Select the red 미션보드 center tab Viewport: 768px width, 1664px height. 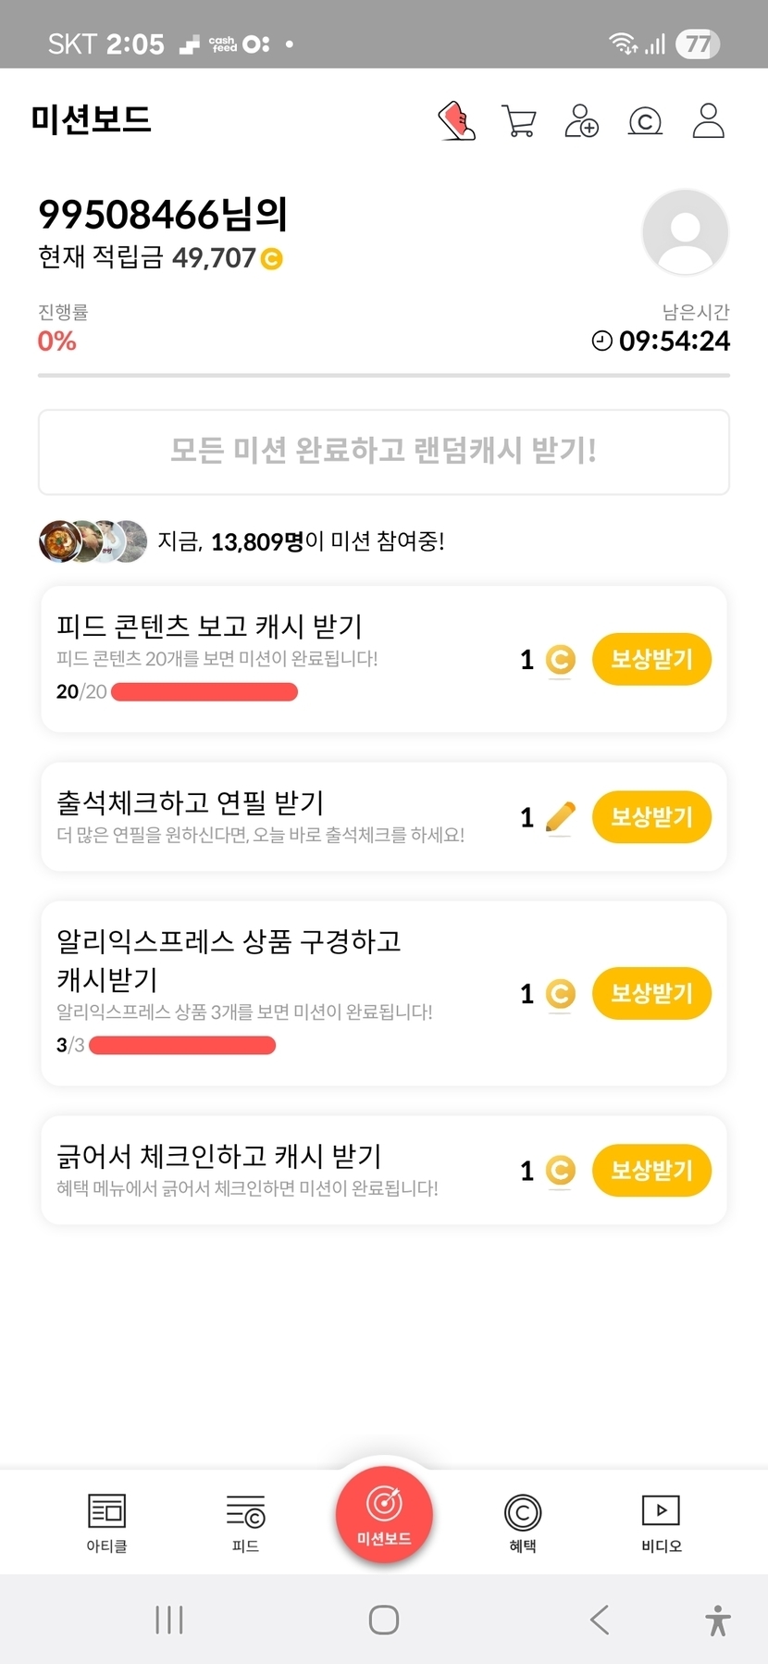pos(384,1515)
